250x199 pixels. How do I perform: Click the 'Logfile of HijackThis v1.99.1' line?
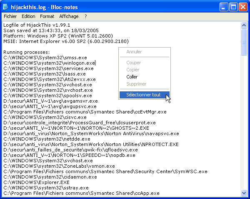(x=37, y=25)
